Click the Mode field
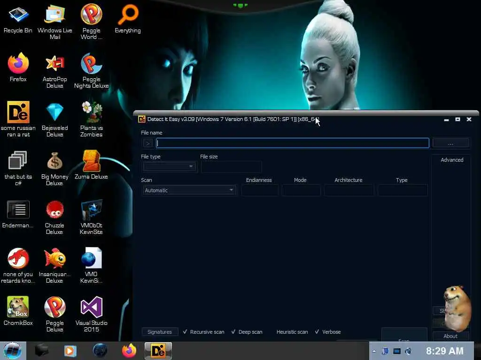This screenshot has height=360, width=481. click(x=301, y=190)
